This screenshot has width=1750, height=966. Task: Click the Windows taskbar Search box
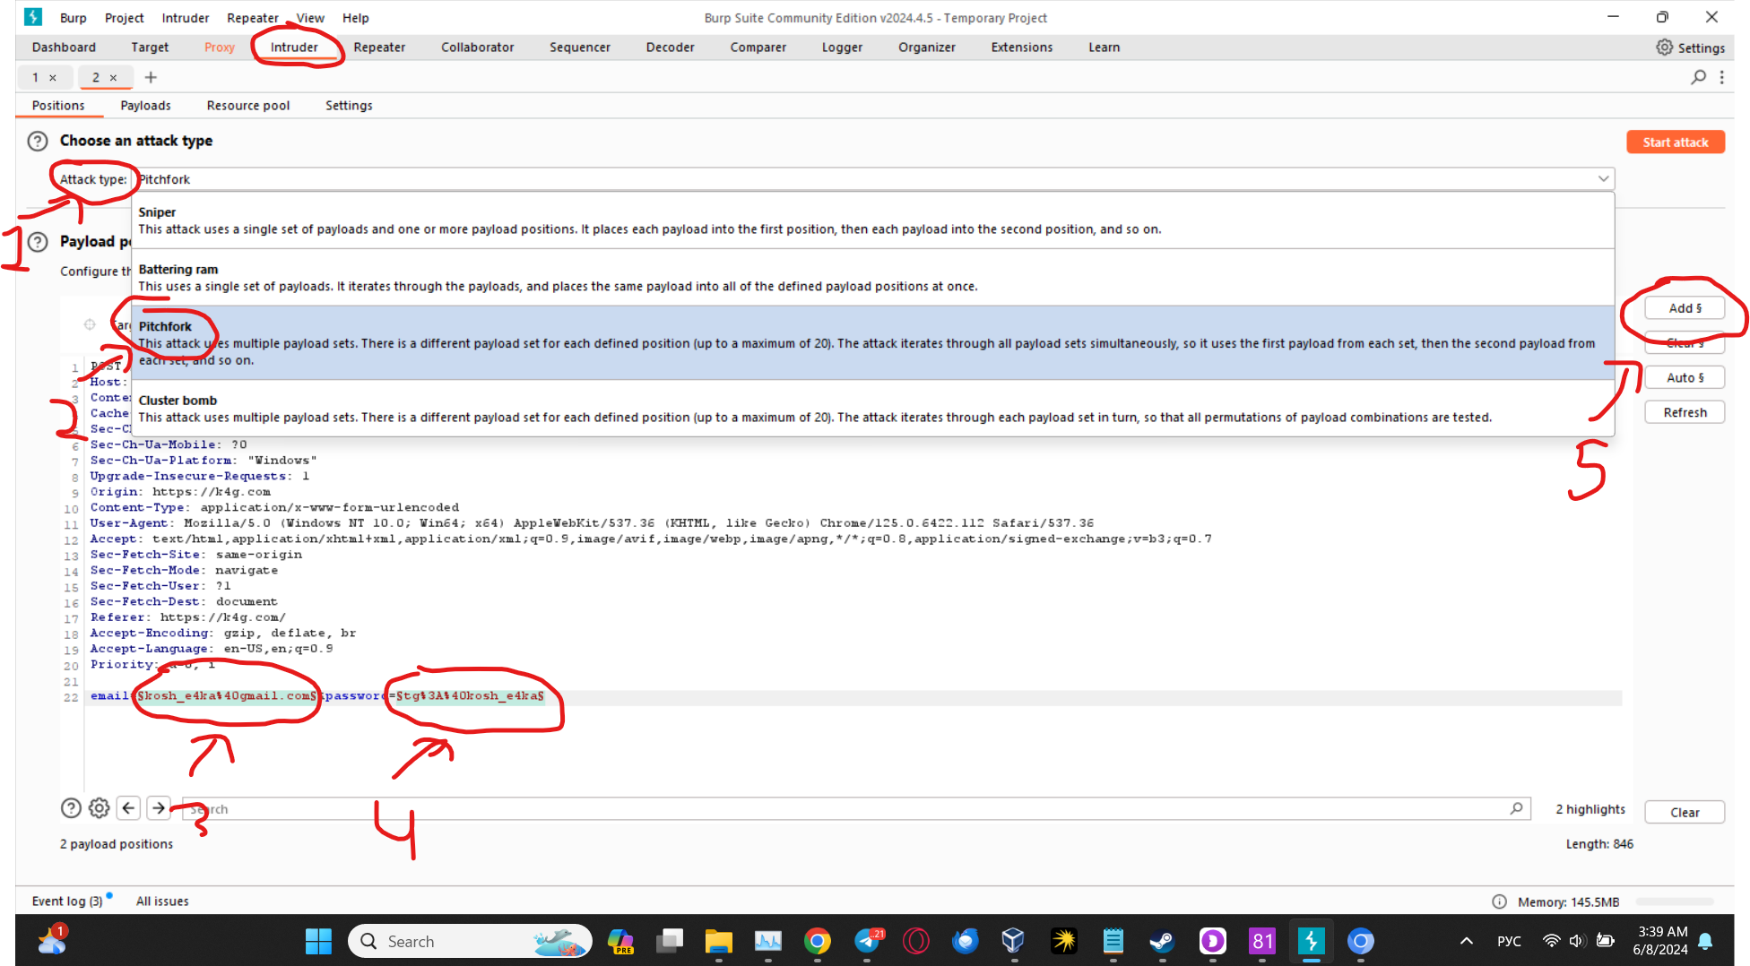click(470, 941)
